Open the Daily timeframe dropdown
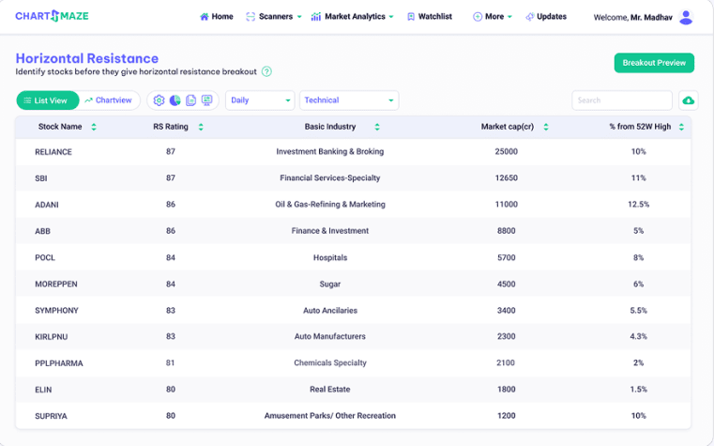 (260, 100)
